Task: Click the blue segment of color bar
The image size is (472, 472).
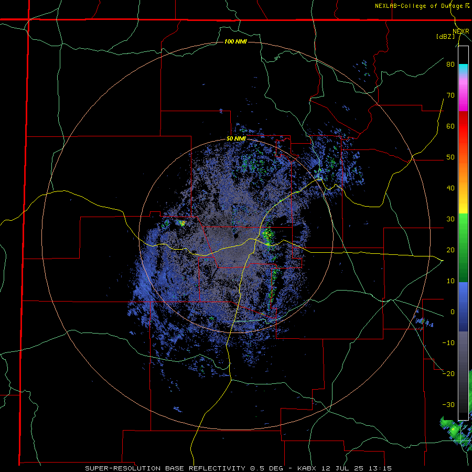Action: click(x=463, y=307)
